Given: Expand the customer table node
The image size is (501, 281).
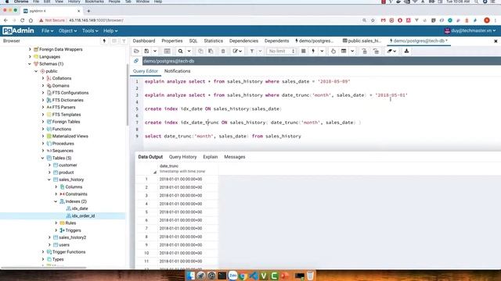Looking at the screenshot, I should pos(49,165).
